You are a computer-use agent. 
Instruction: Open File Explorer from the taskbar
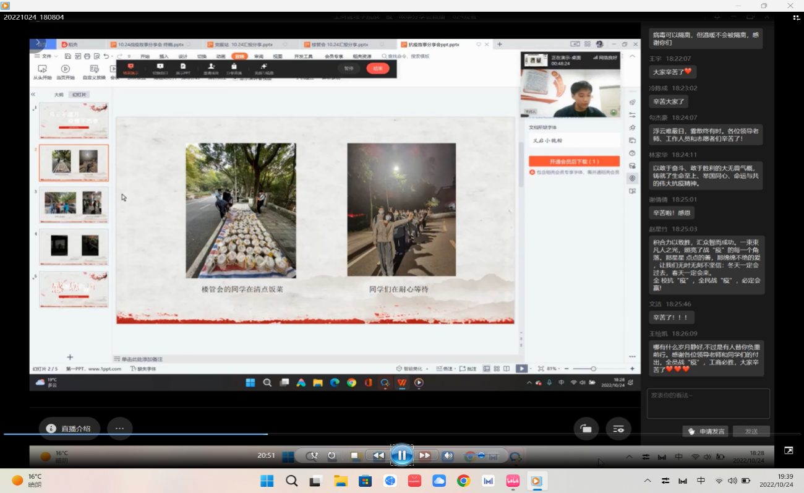click(x=341, y=481)
